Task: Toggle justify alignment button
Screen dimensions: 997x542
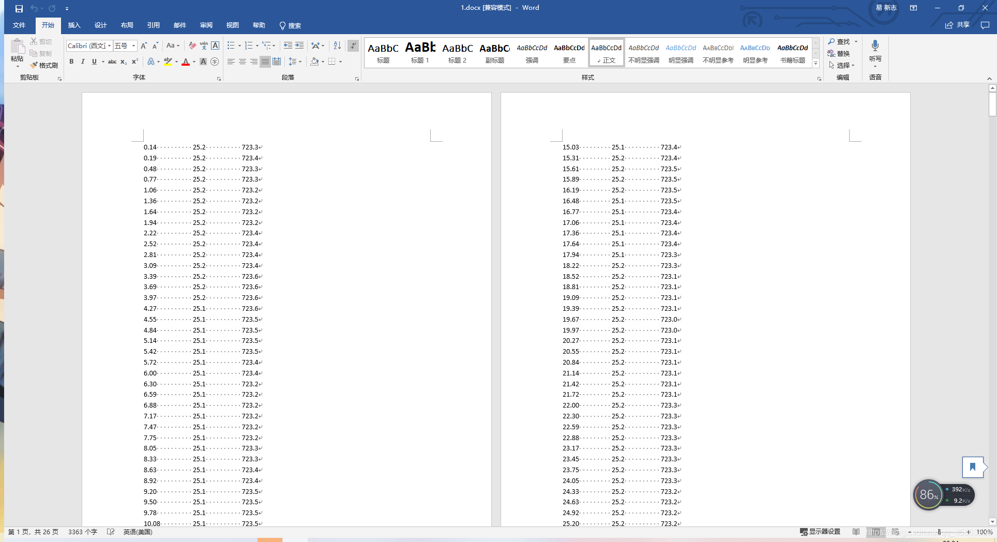Action: (265, 62)
